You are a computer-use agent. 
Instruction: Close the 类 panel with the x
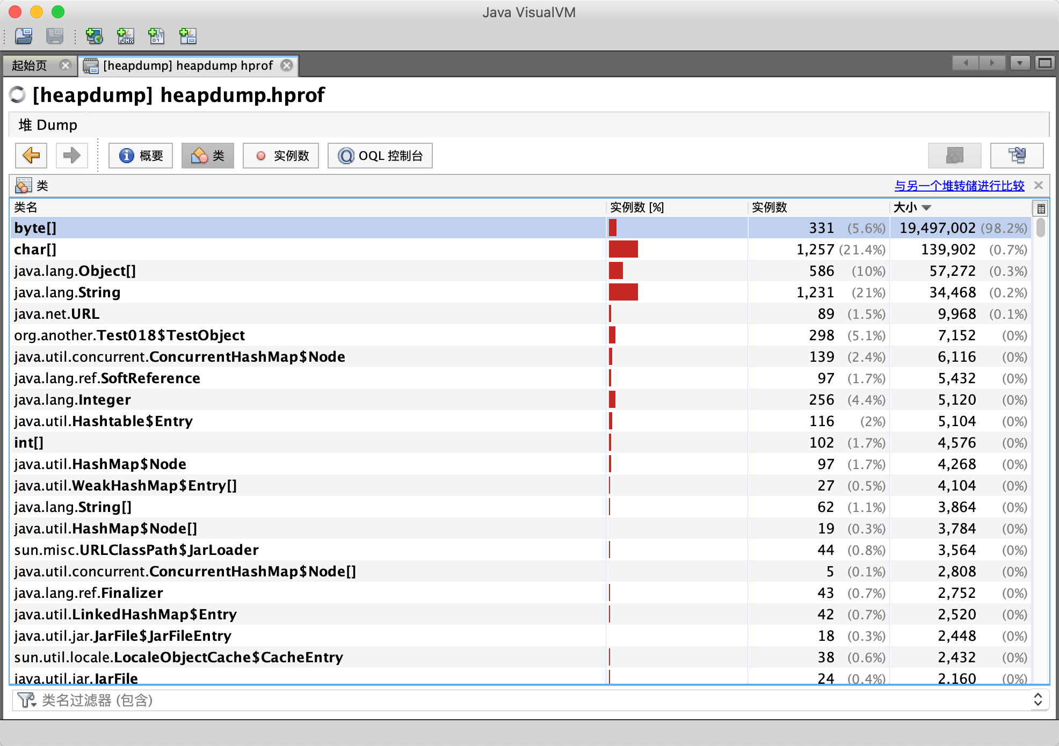(1039, 185)
